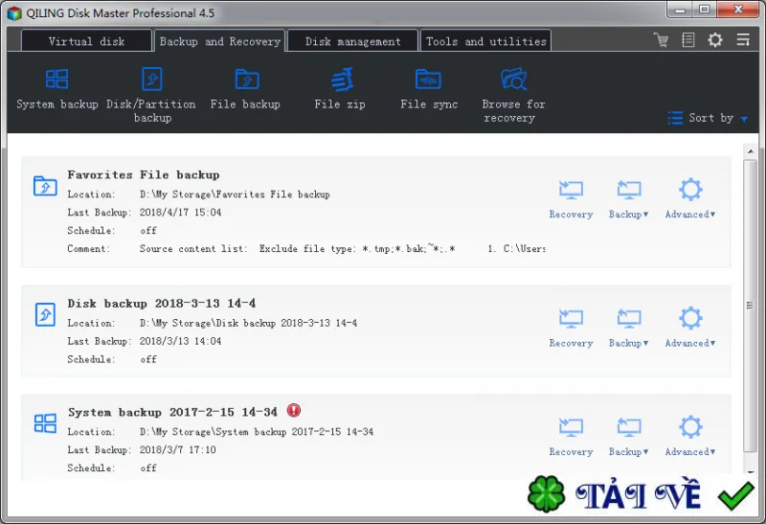
Task: Click the shopping cart icon
Action: tap(661, 40)
